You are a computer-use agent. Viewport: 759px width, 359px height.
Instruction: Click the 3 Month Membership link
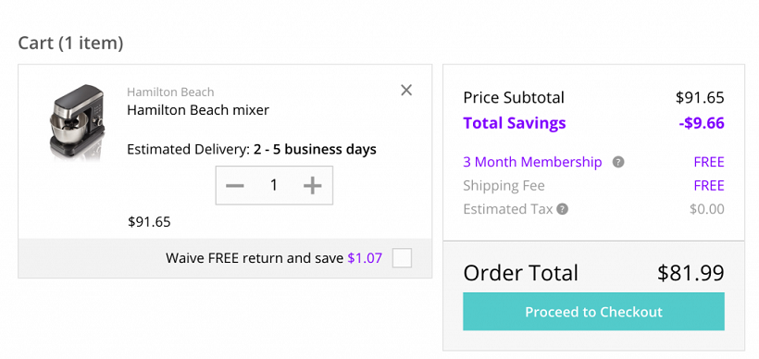coord(532,162)
